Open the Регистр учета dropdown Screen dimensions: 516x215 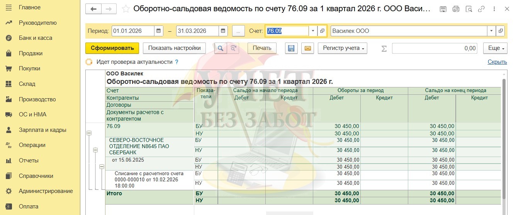(343, 48)
